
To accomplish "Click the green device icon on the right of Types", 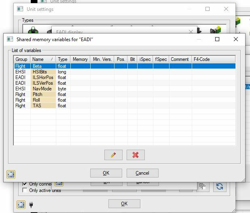I will pos(216,29).
